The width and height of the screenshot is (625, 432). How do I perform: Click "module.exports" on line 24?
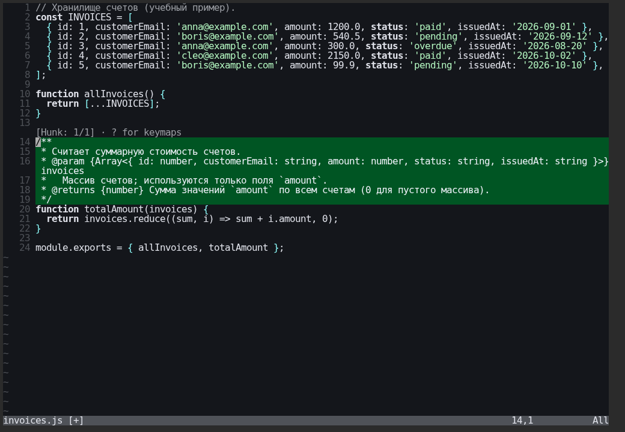coord(73,247)
